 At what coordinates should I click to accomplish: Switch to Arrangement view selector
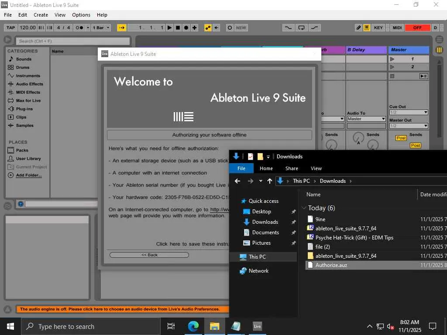click(439, 39)
